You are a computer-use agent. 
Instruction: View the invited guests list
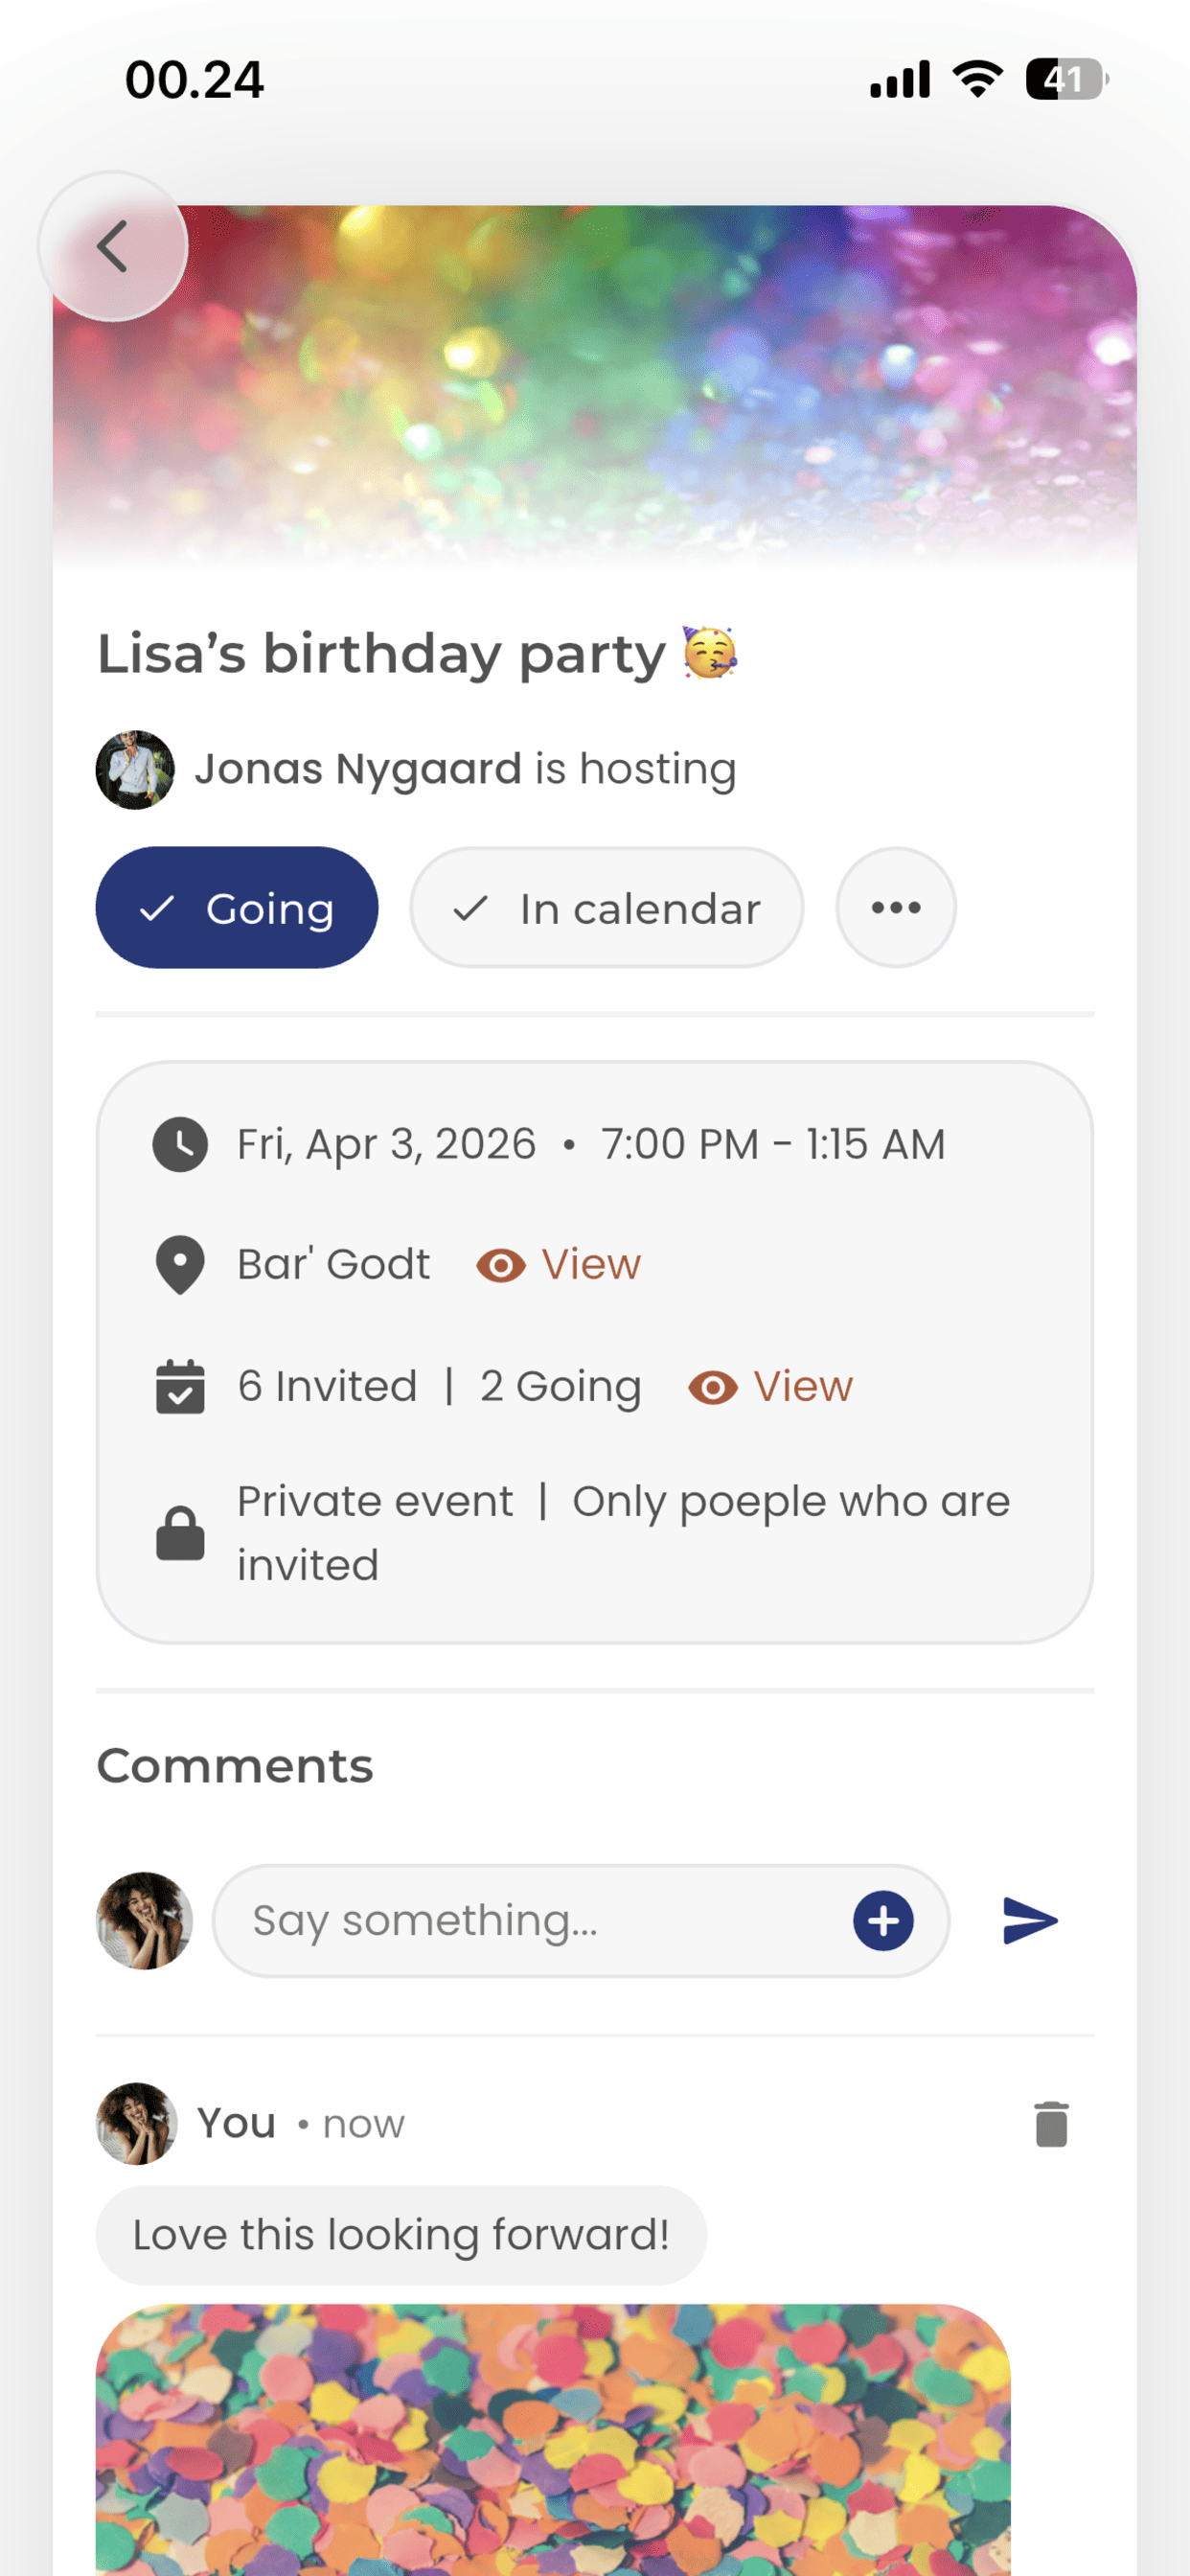coord(771,1387)
